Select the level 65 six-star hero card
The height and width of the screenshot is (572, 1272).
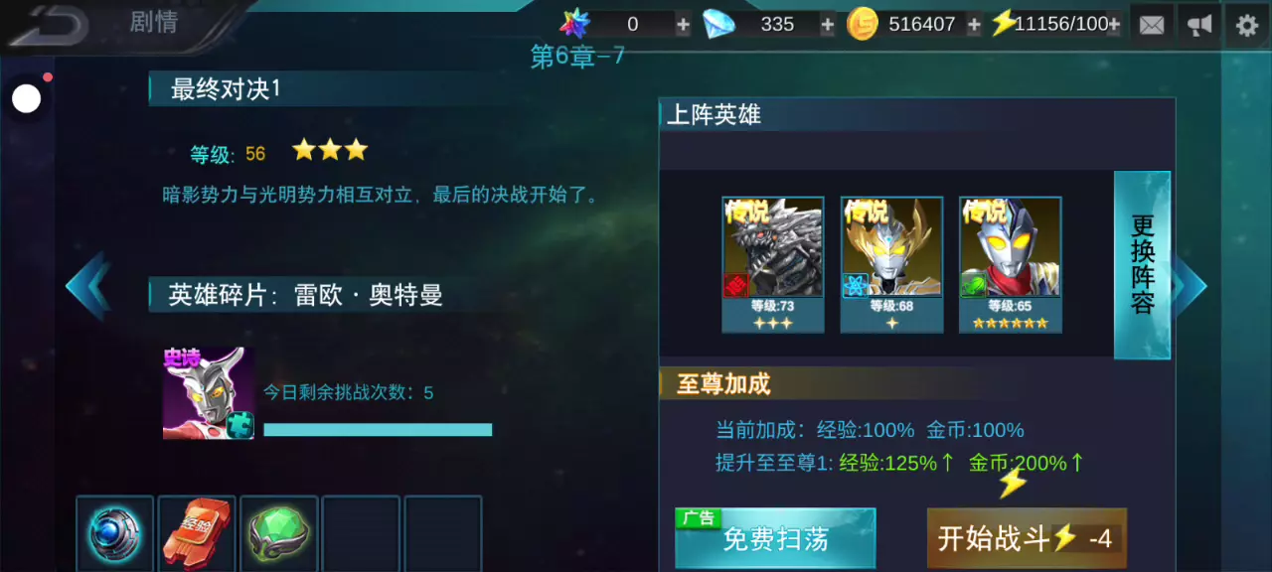(1010, 264)
